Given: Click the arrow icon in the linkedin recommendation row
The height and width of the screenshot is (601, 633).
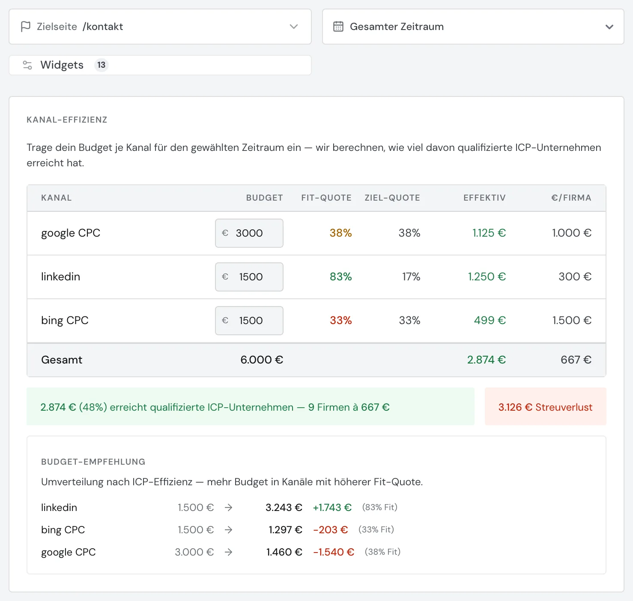Looking at the screenshot, I should 229,508.
